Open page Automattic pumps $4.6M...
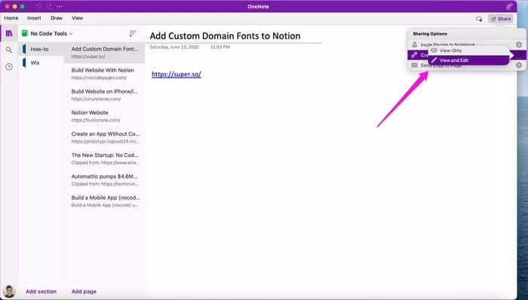 click(x=105, y=180)
